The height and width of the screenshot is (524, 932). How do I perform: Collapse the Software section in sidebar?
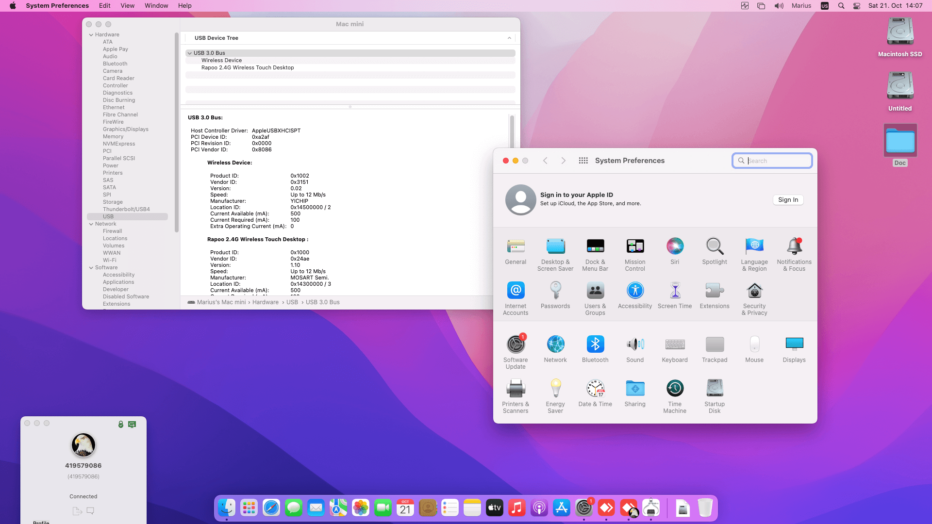point(91,268)
